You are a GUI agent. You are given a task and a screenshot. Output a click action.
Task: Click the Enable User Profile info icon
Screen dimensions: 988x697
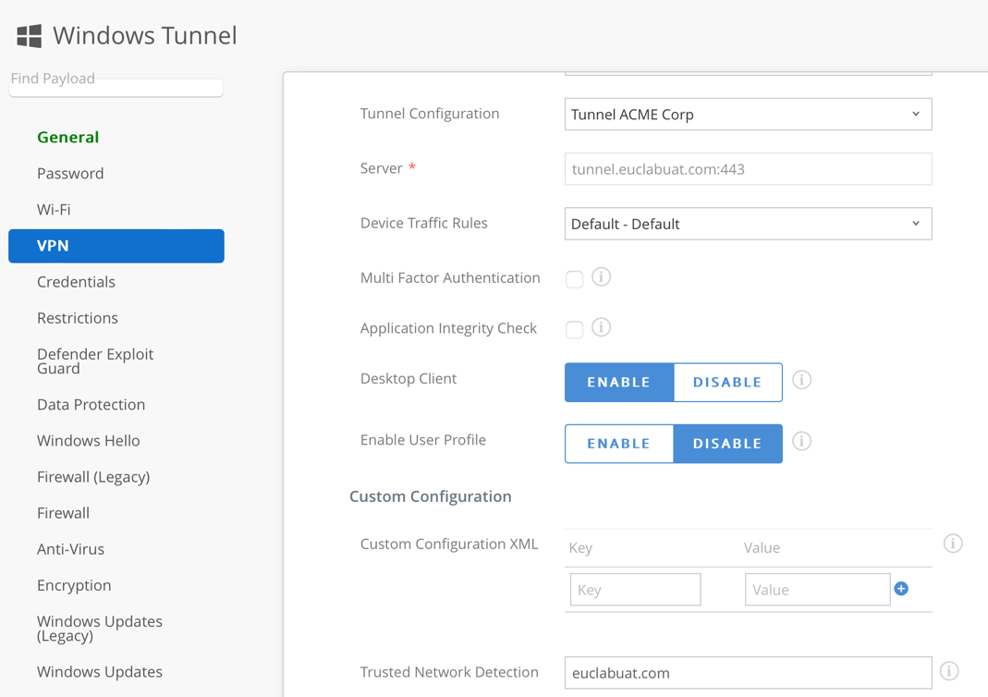click(801, 442)
